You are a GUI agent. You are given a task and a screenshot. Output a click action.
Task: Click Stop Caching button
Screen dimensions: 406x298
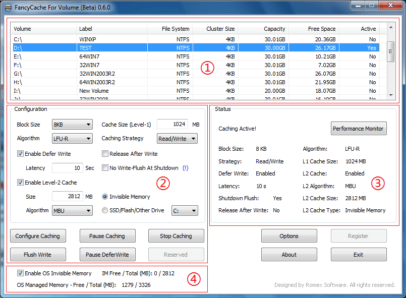(x=176, y=236)
